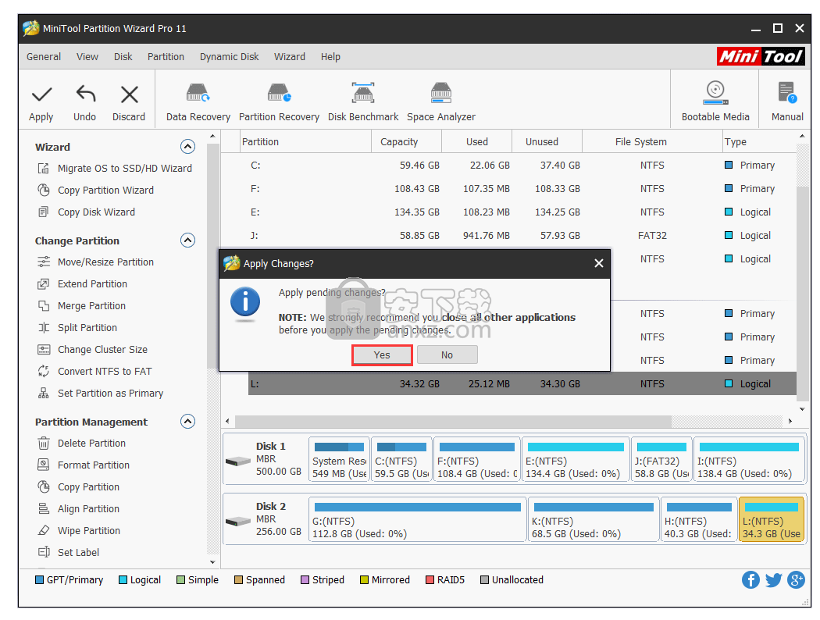Click the Apply checkmark icon
This screenshot has height=620, width=820.
coord(41,94)
